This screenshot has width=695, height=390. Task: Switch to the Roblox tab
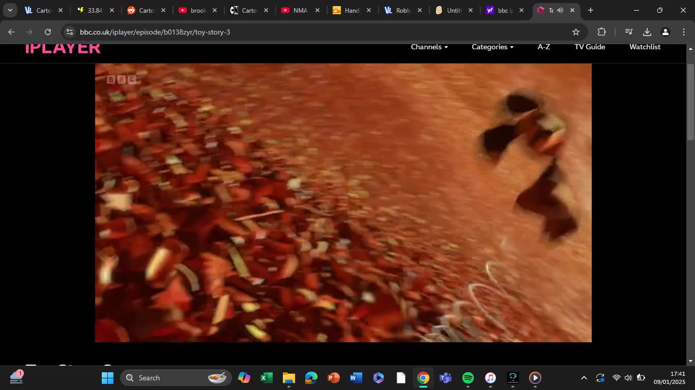click(x=403, y=10)
